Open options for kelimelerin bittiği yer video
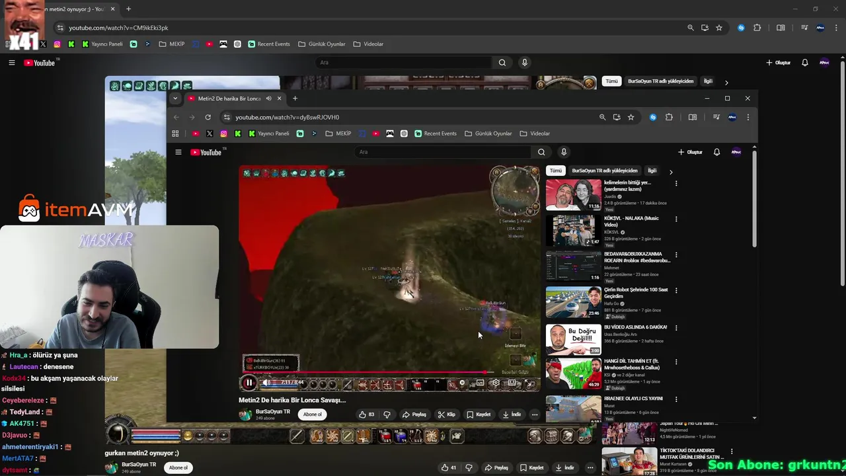The height and width of the screenshot is (476, 846). 675,183
